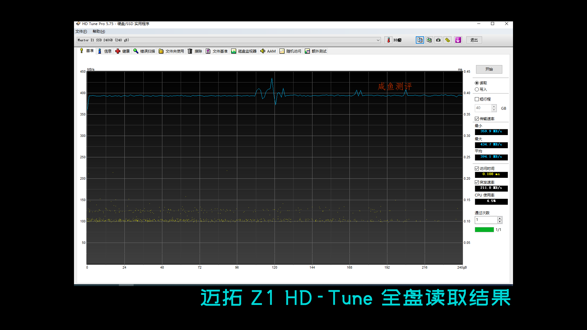The height and width of the screenshot is (330, 587).
Task: Switch to the 文件基准 tab
Action: [x=217, y=51]
